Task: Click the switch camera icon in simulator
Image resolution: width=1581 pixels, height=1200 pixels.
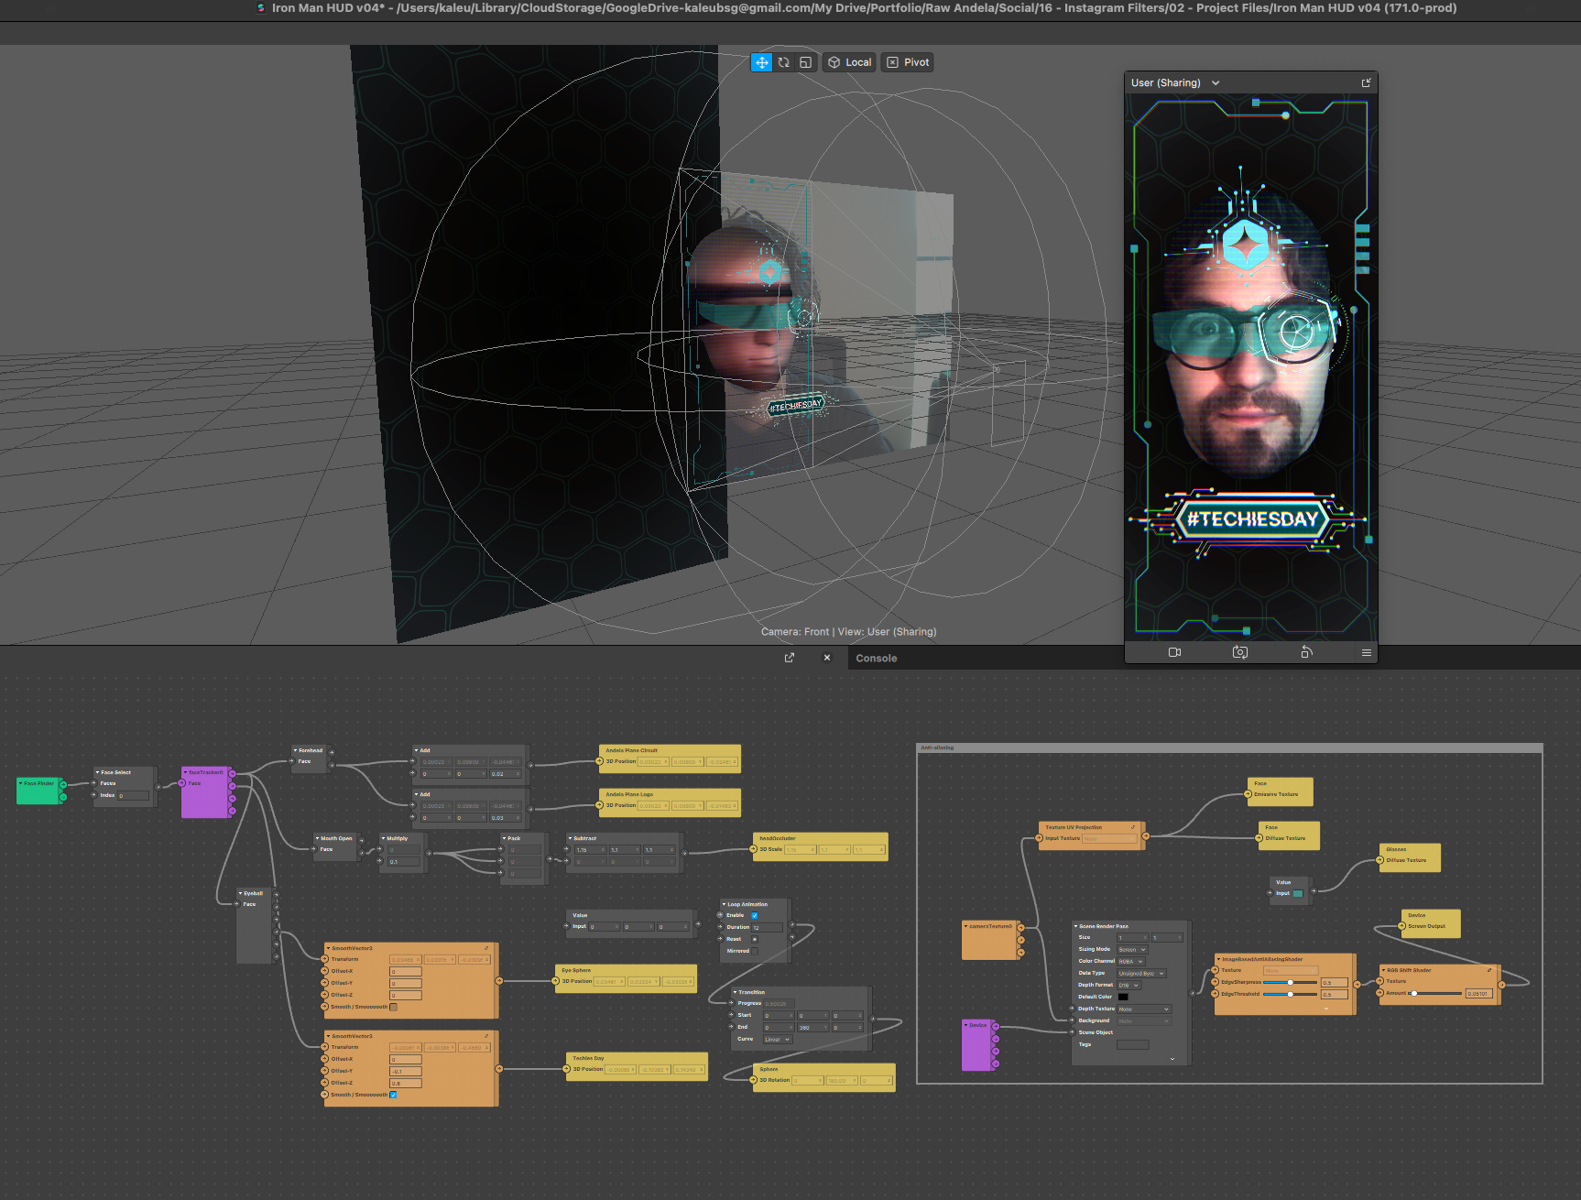Action: pos(1240,652)
